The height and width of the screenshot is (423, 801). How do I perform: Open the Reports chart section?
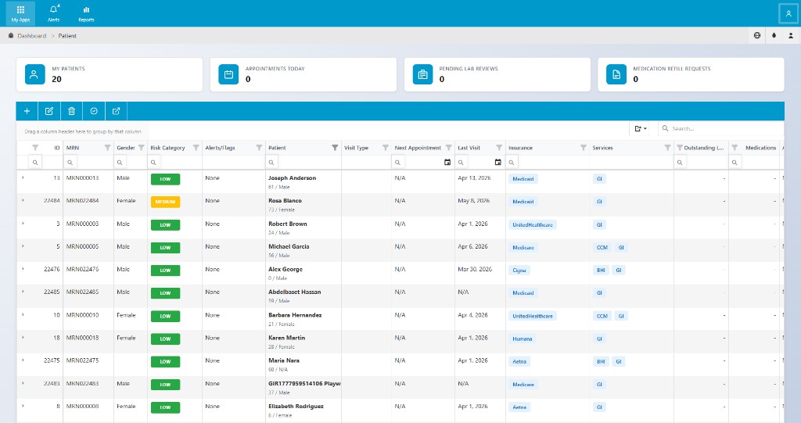pos(86,13)
